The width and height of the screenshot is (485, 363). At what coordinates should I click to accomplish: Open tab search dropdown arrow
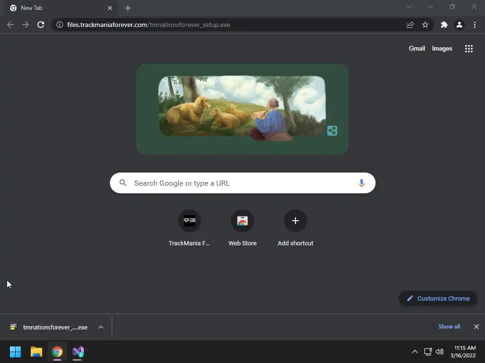click(409, 7)
